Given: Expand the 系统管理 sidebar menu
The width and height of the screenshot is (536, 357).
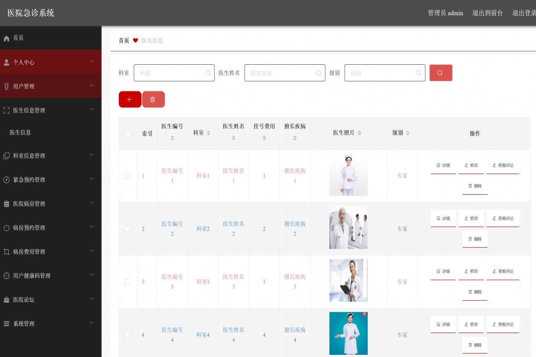Looking at the screenshot, I should 50,324.
